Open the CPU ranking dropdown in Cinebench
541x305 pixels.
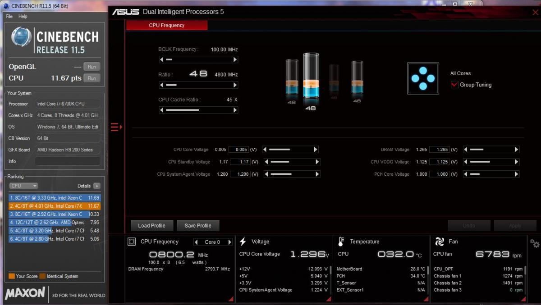(x=24, y=186)
